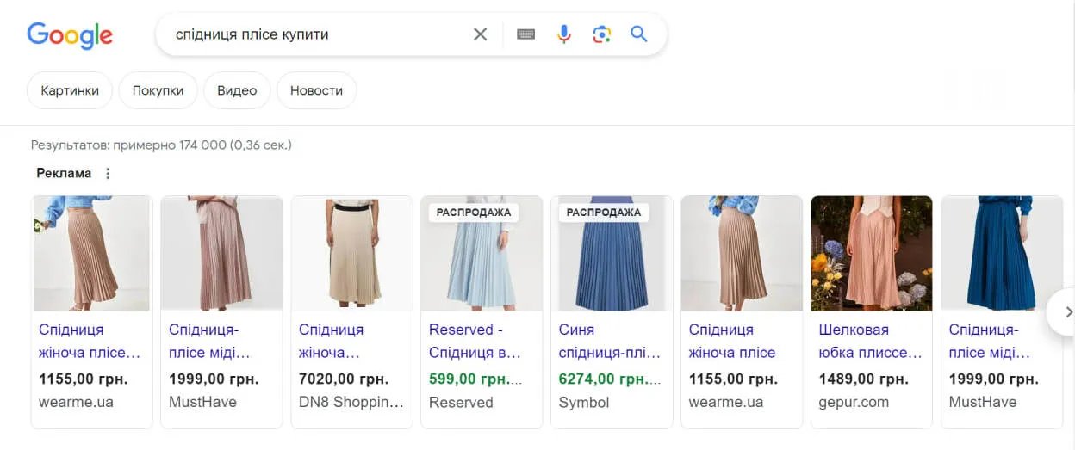Search by image with Google Lens icon
Screen dimensions: 1075x450
click(601, 34)
